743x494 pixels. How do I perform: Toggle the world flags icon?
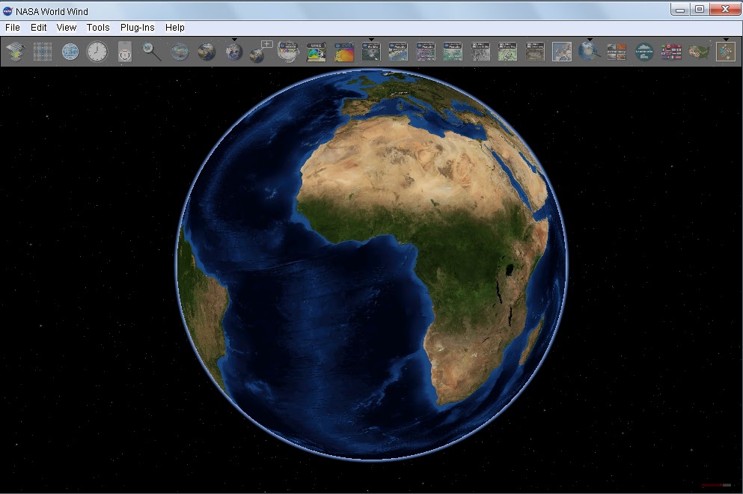point(671,52)
